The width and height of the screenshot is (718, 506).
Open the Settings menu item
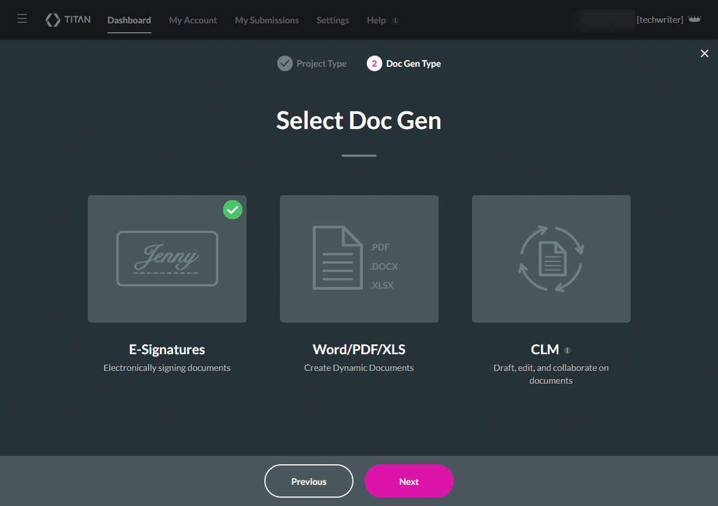click(332, 20)
